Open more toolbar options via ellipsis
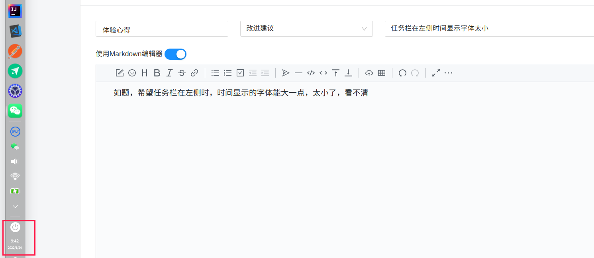 pos(448,73)
